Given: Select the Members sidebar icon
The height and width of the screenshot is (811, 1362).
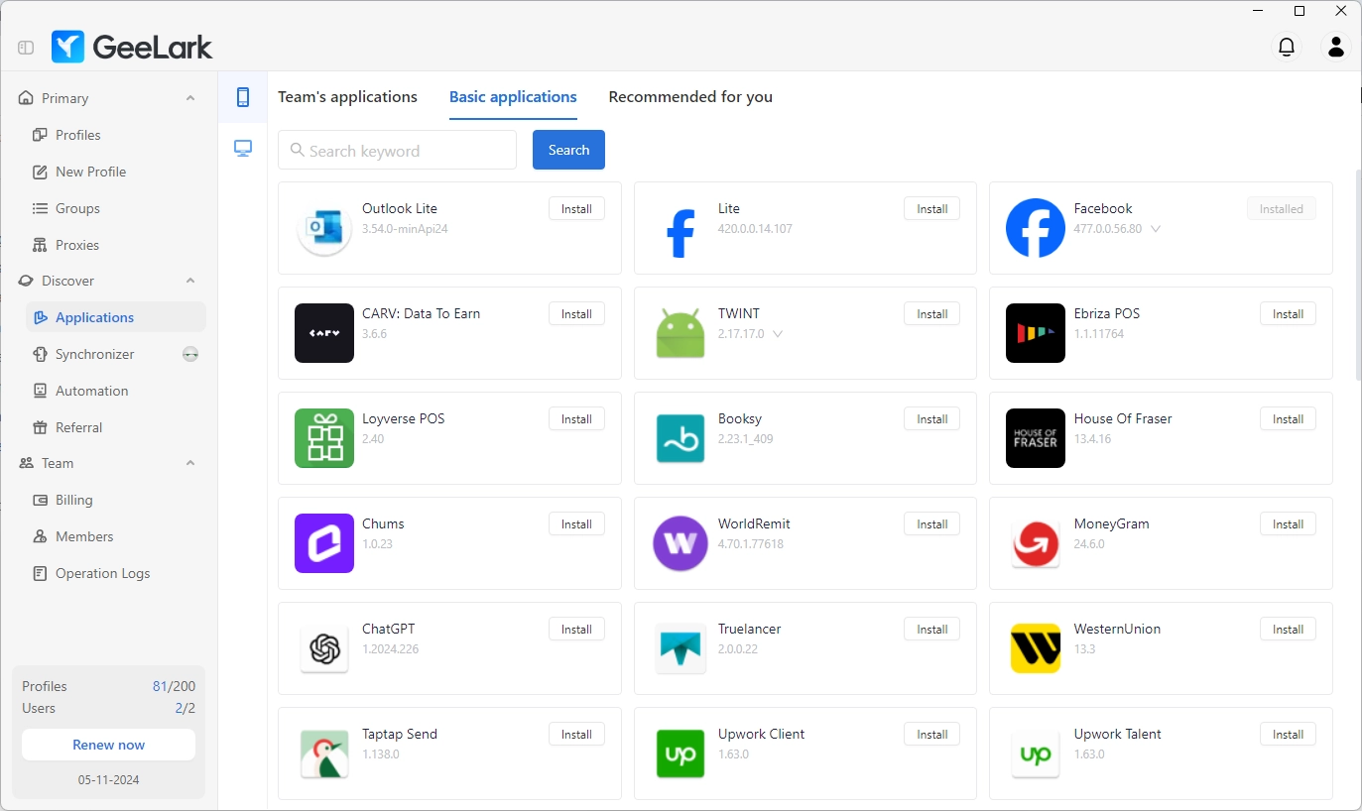Looking at the screenshot, I should (x=40, y=536).
